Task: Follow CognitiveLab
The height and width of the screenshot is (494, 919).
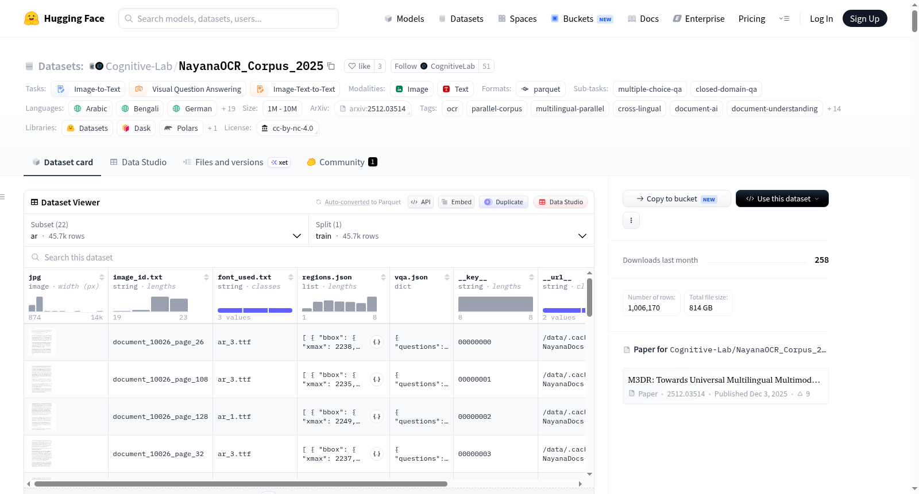Action: [x=434, y=66]
